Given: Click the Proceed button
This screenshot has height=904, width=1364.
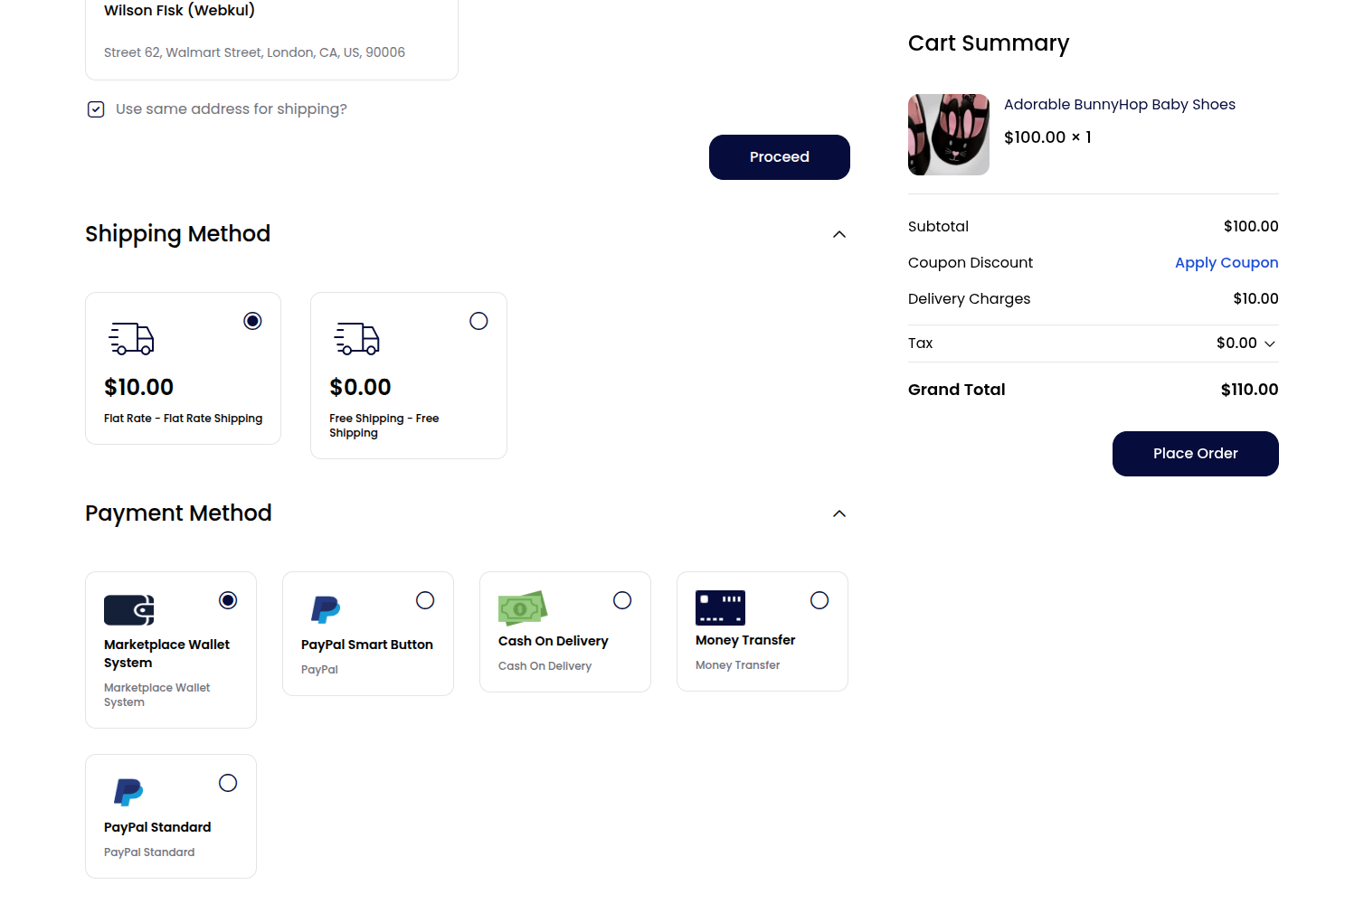Looking at the screenshot, I should point(779,156).
